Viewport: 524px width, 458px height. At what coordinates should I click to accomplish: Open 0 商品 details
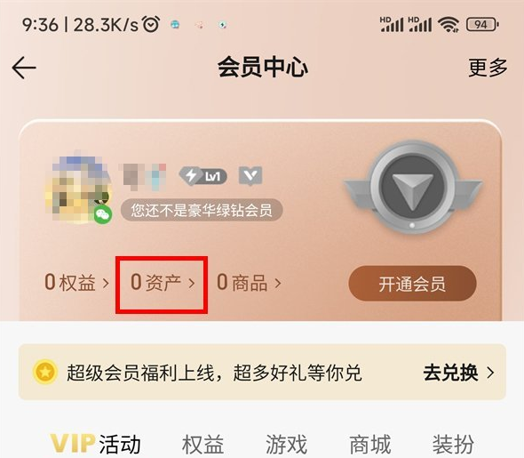(x=250, y=283)
